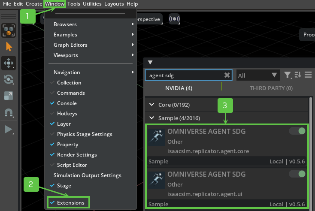
Task: Open the All category dropdown
Action: coord(258,75)
